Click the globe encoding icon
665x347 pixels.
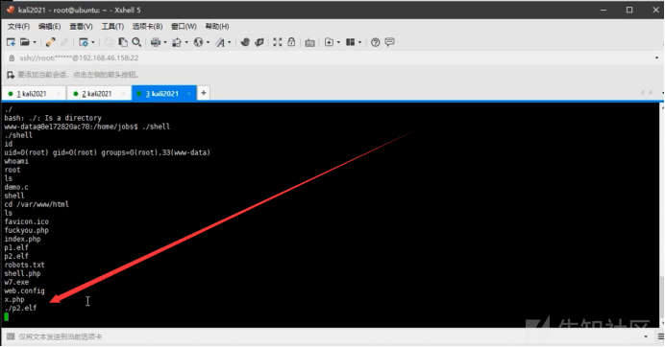[198, 42]
